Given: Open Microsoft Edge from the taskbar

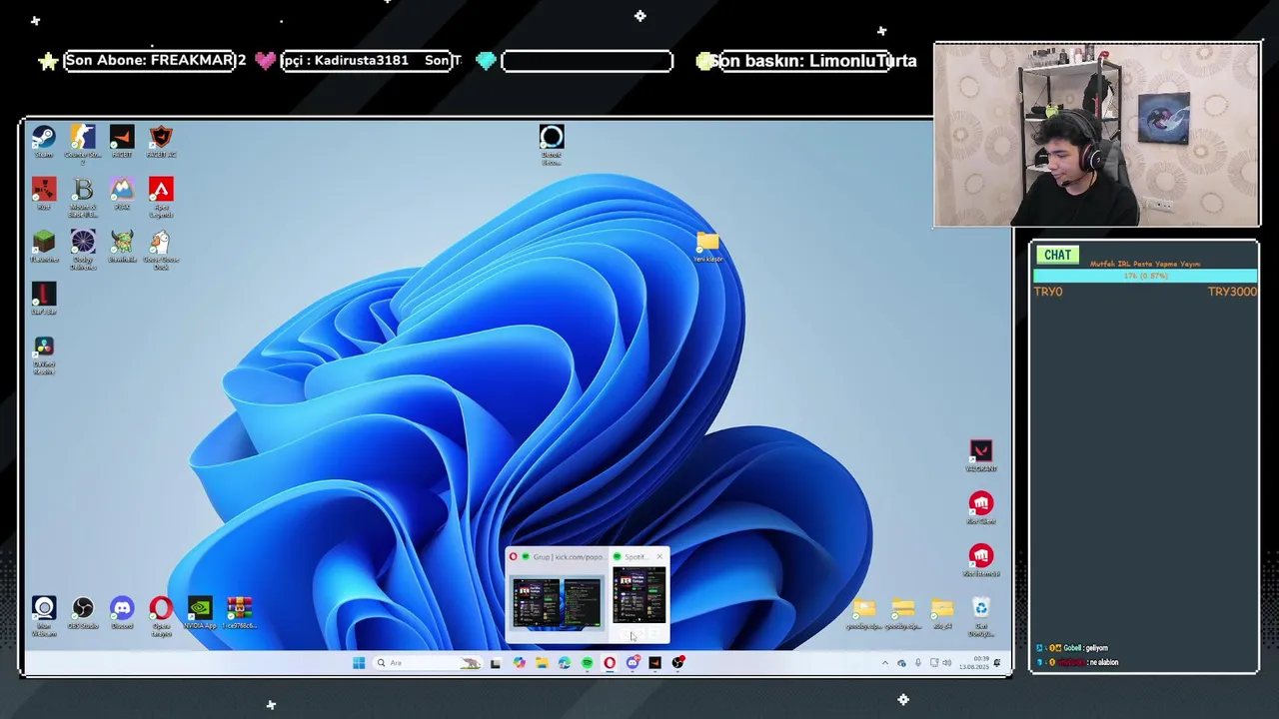Looking at the screenshot, I should coord(565,663).
